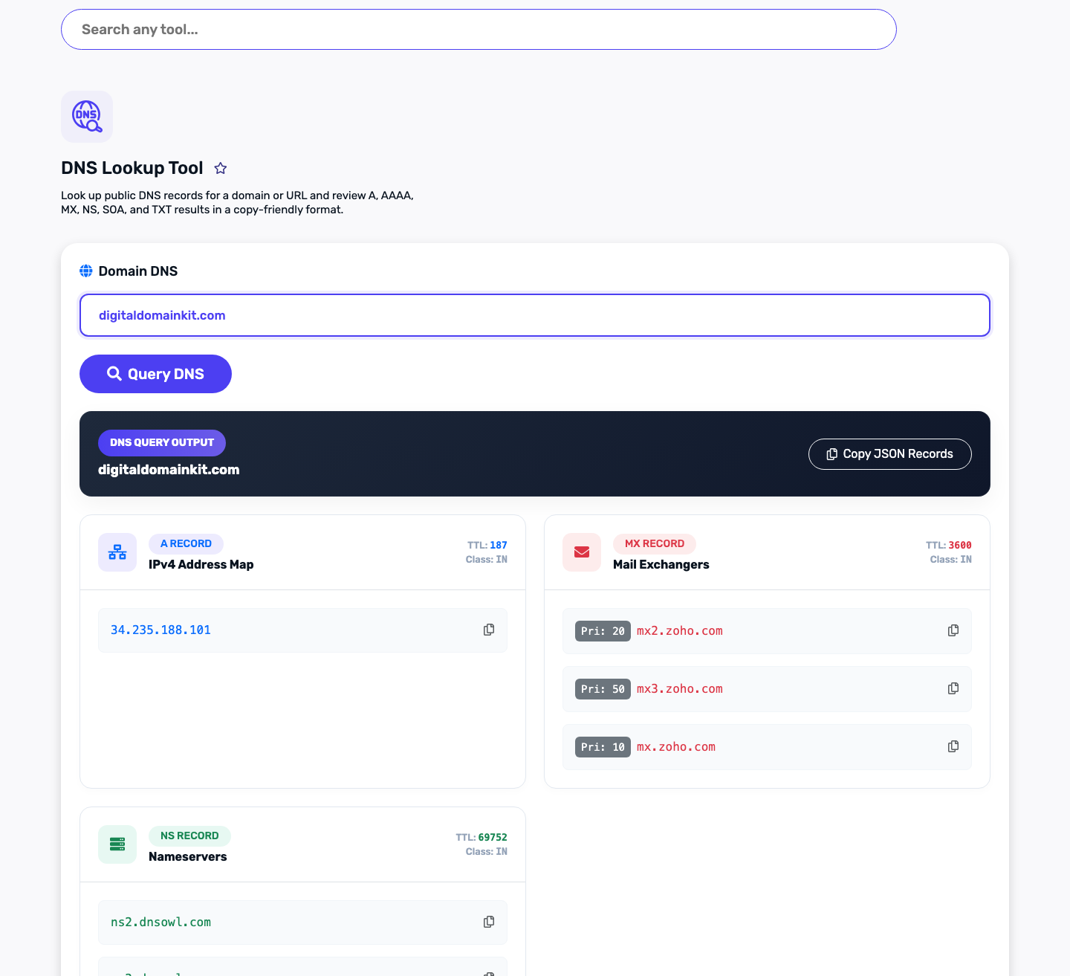Click the NS Record server icon
The height and width of the screenshot is (976, 1070).
click(x=117, y=844)
